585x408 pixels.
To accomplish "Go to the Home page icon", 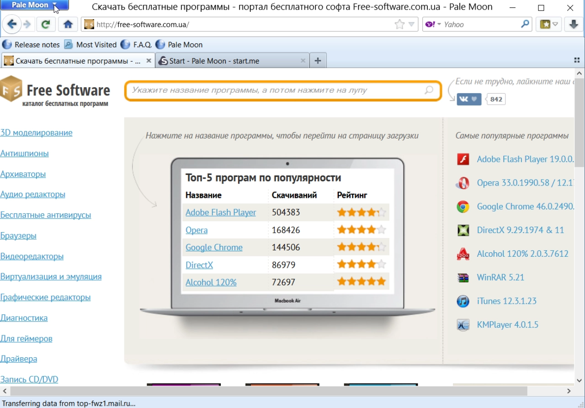I will pyautogui.click(x=68, y=25).
